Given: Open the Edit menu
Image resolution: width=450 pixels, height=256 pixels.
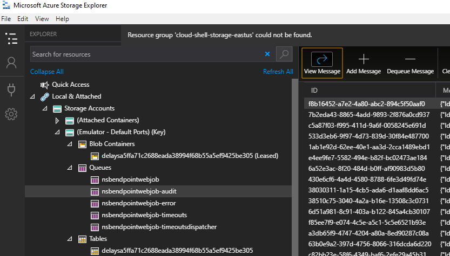Looking at the screenshot, I should 23,19.
